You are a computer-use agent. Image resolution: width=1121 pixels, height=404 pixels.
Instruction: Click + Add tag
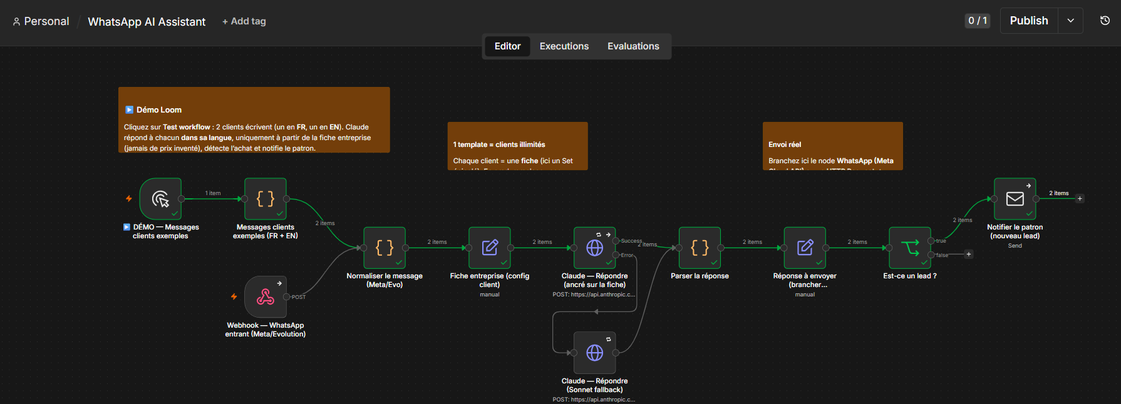[244, 21]
